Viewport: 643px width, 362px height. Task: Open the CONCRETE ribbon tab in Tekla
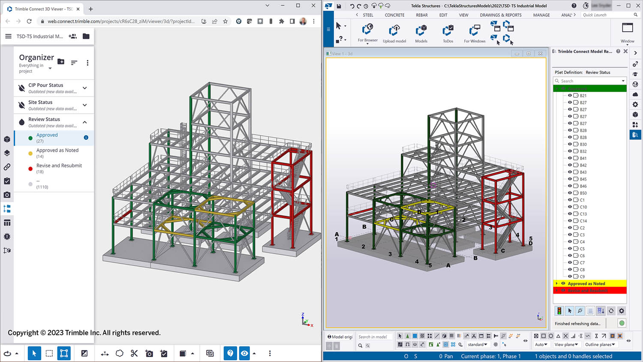coord(394,15)
